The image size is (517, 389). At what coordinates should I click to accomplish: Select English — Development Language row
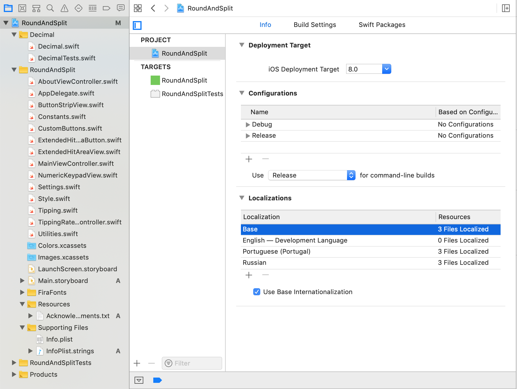(370, 240)
